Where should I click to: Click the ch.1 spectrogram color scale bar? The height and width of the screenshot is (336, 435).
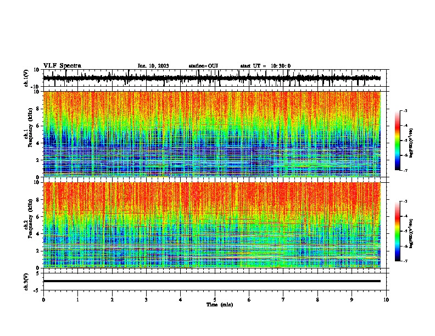point(397,141)
